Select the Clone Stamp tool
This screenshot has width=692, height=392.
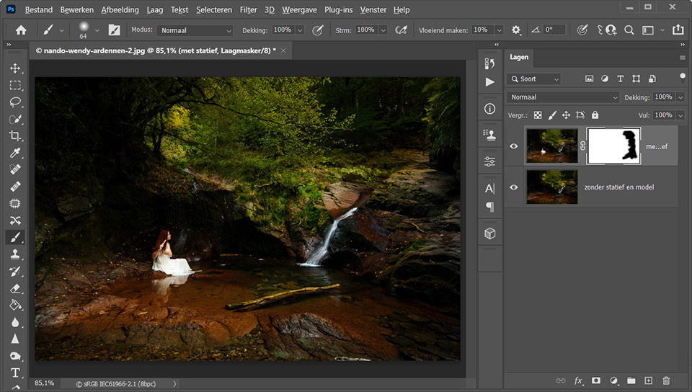tap(15, 254)
